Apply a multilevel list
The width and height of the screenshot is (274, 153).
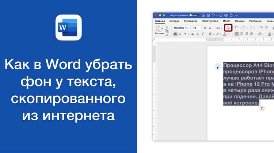tap(251, 28)
